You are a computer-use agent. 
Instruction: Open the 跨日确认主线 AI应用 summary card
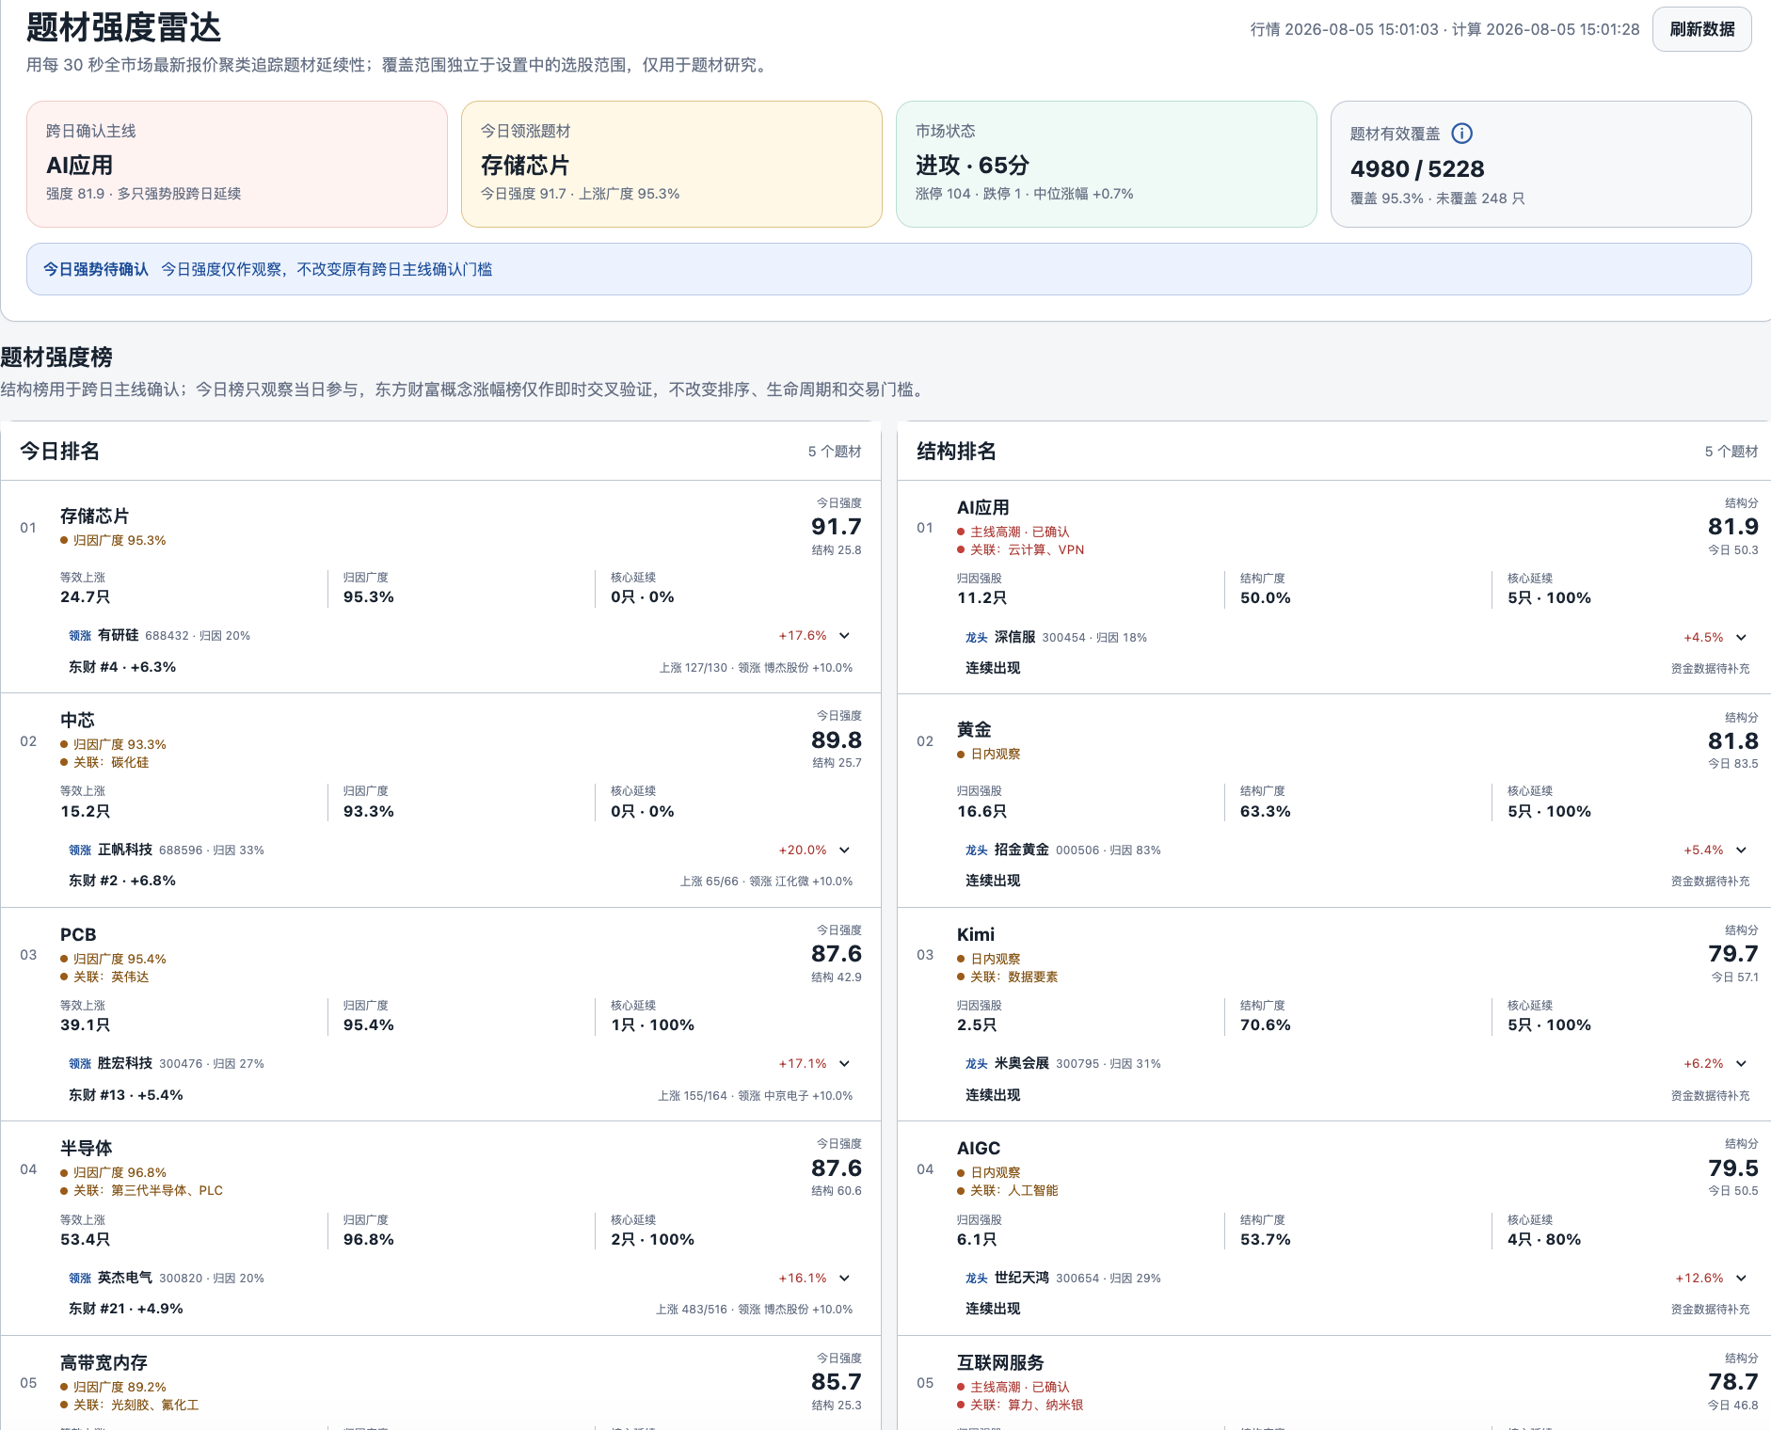pyautogui.click(x=237, y=164)
